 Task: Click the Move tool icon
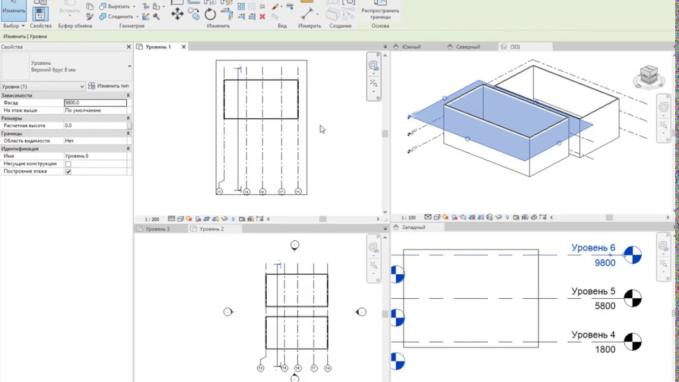click(177, 14)
